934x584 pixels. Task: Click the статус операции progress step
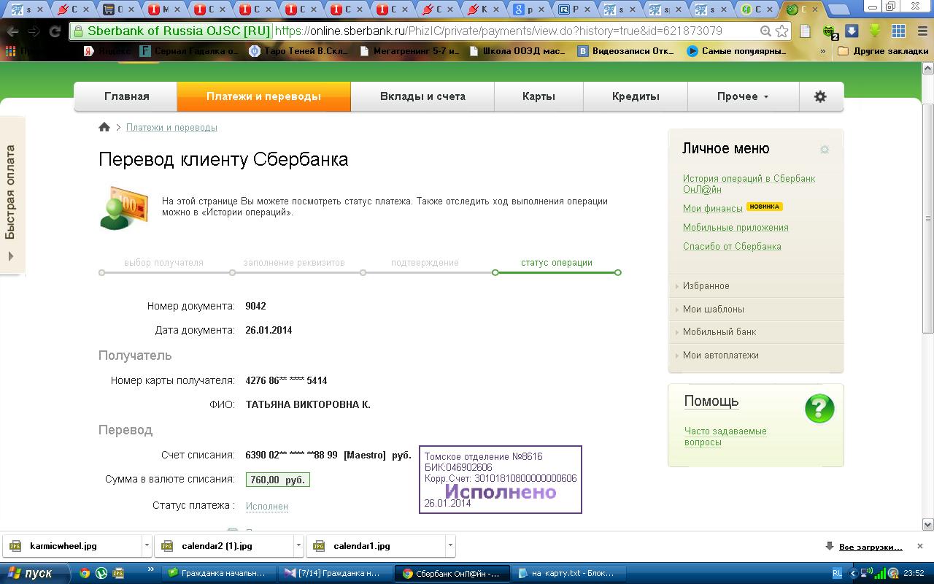(557, 263)
